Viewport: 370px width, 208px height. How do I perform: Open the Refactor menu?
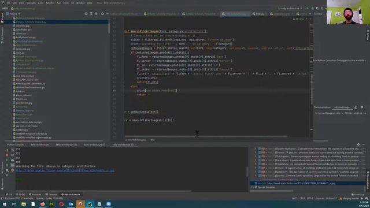point(50,3)
